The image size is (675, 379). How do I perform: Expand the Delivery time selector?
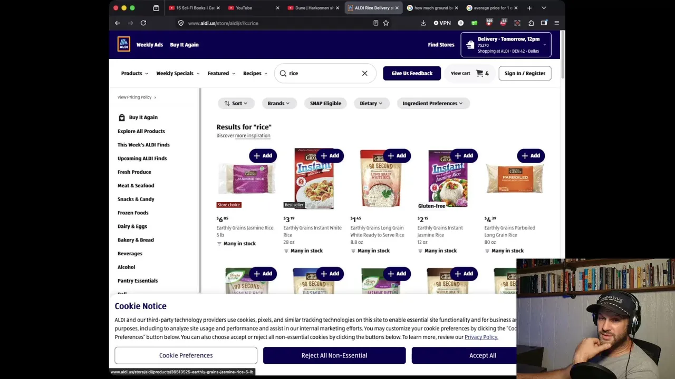[506, 45]
